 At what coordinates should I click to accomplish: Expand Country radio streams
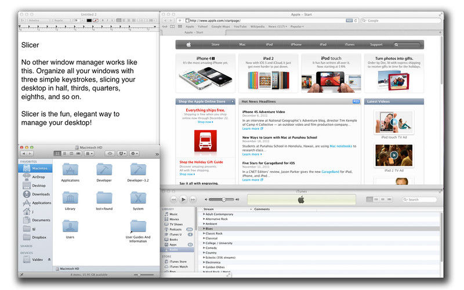204,253
